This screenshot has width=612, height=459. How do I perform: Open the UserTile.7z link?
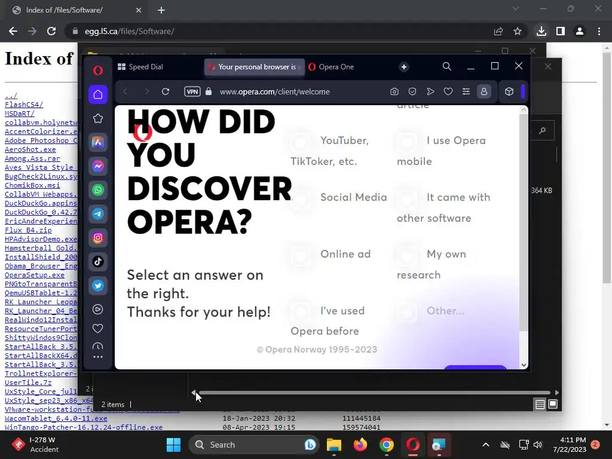[x=28, y=382]
